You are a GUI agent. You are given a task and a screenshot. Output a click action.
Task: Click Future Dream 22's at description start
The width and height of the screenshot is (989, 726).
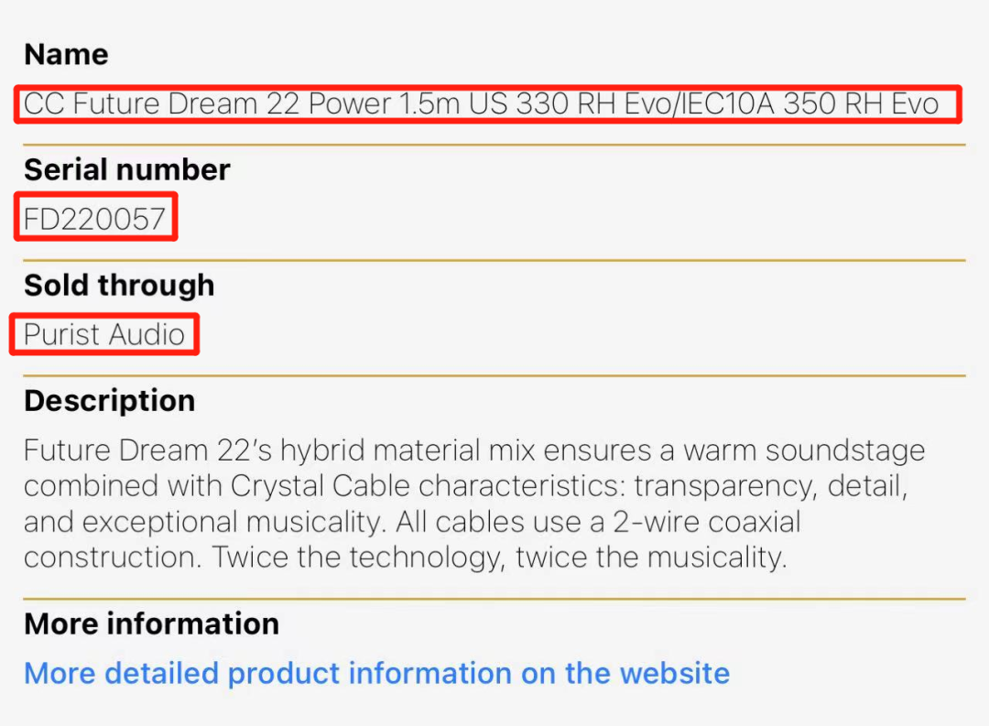click(147, 450)
